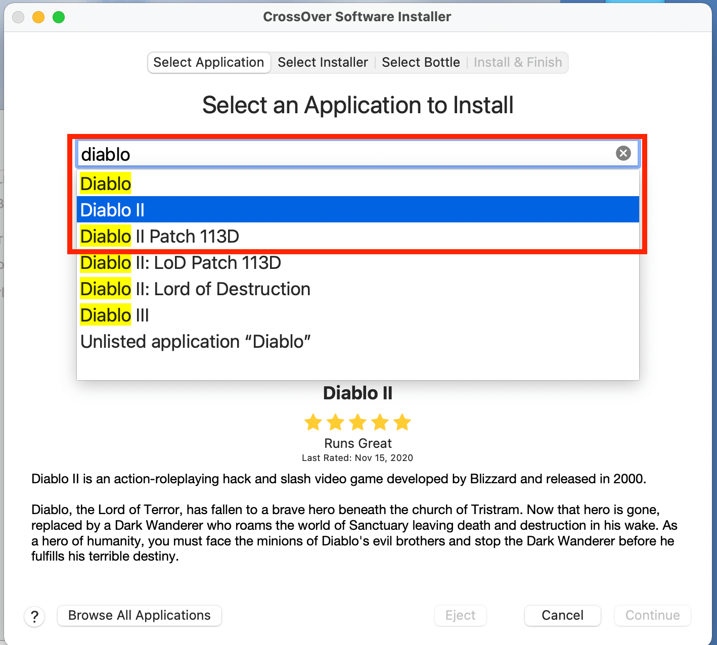Click the Eject button
Image resolution: width=717 pixels, height=645 pixels.
pos(461,615)
